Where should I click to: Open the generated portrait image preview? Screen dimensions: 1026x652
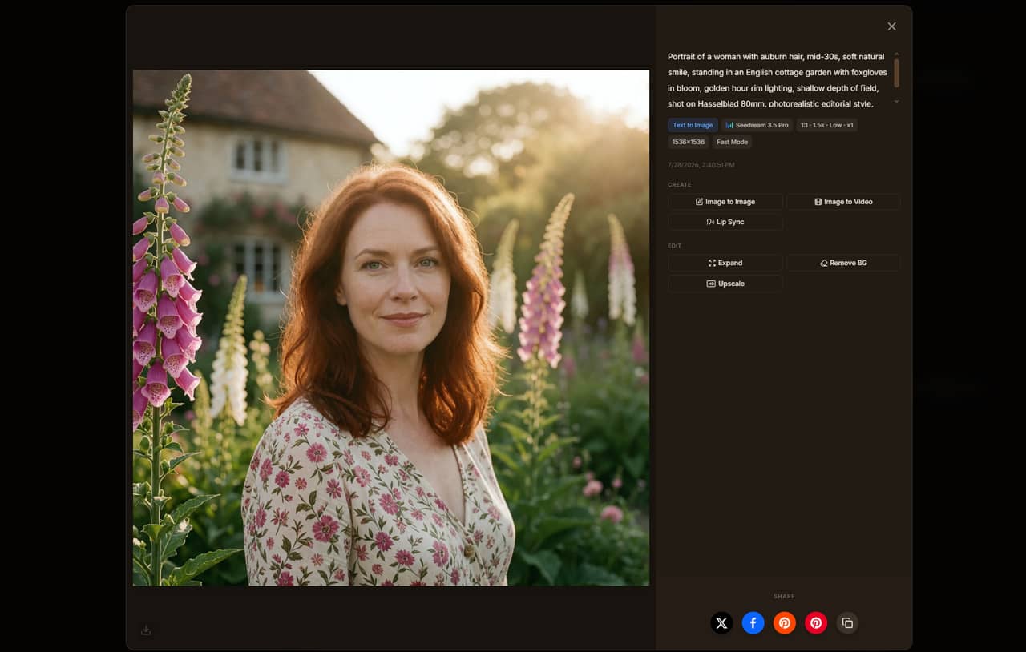(391, 328)
